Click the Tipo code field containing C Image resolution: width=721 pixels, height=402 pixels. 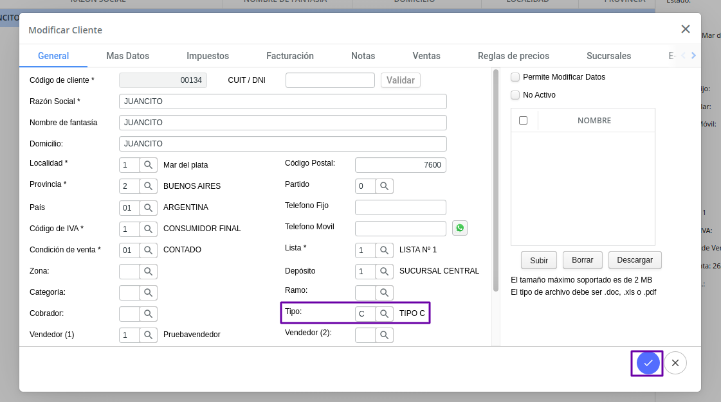[x=365, y=313]
